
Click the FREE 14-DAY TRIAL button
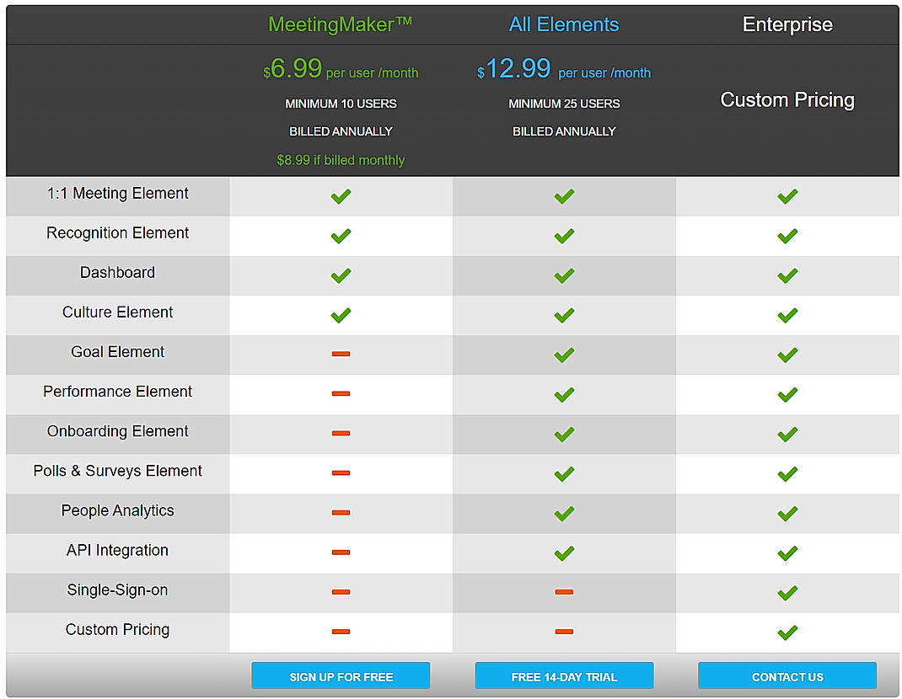coord(564,675)
